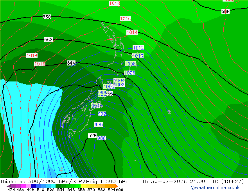The height and width of the screenshot is (191, 248).
Task: Select the blue 990 isobar label
Action: (99, 125)
